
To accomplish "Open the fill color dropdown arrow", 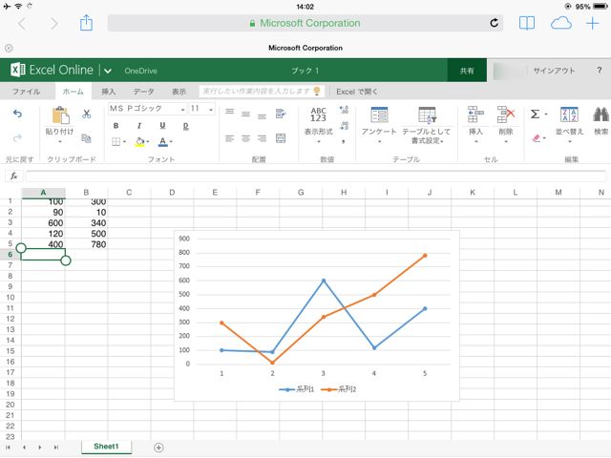I will pyautogui.click(x=148, y=141).
